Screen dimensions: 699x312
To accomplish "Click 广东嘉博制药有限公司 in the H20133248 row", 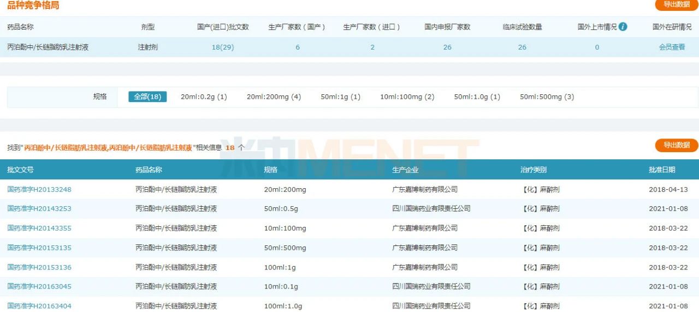I will pyautogui.click(x=425, y=189).
